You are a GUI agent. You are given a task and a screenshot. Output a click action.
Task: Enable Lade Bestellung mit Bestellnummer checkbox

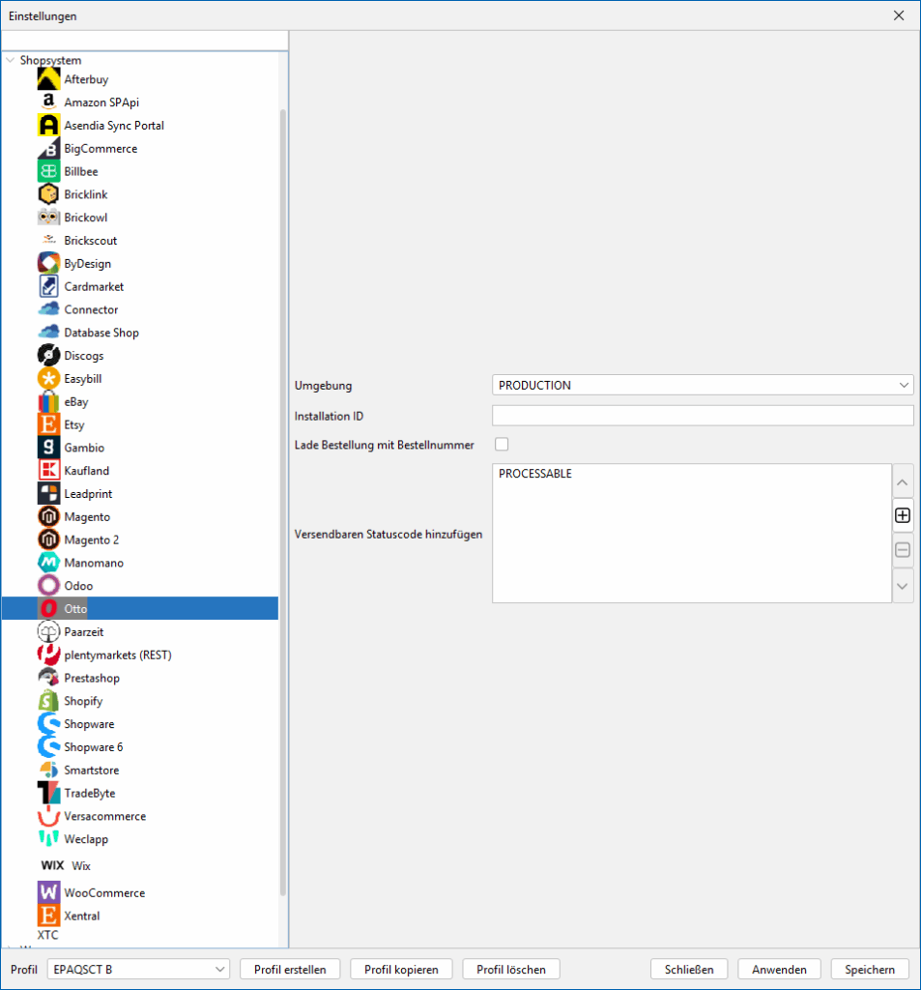click(501, 445)
